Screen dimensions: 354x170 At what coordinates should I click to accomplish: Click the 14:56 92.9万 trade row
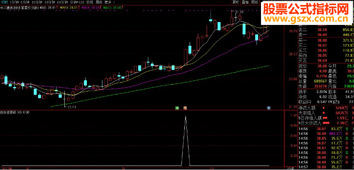tap(326, 148)
